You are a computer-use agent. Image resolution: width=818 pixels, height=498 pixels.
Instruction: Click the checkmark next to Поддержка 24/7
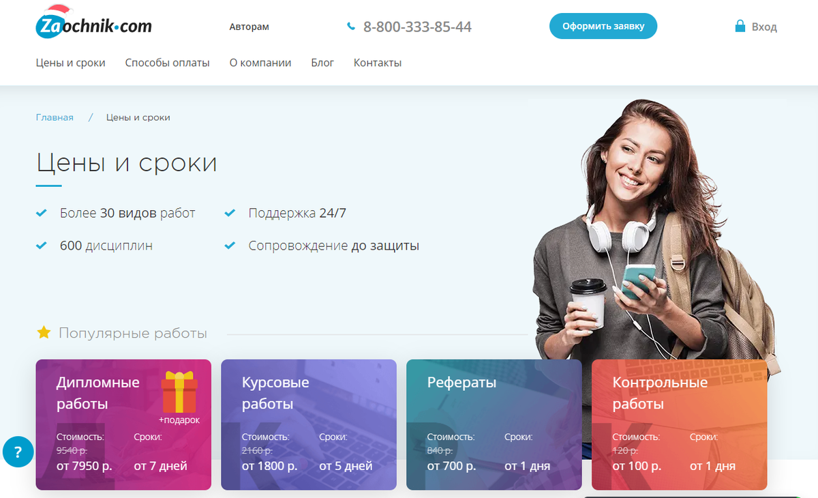tap(230, 213)
